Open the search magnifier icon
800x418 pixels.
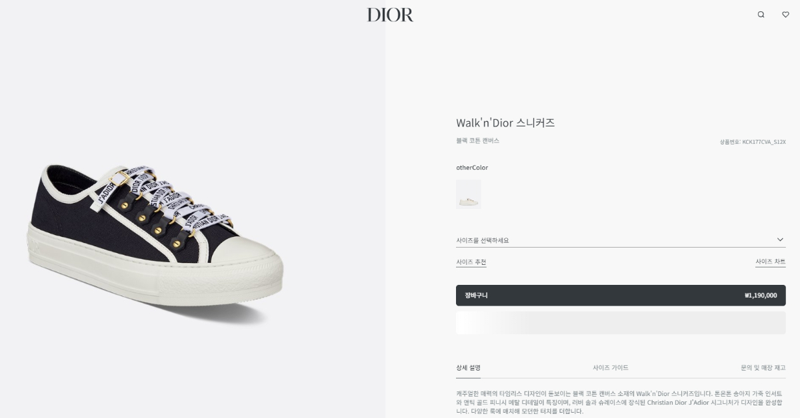[x=761, y=15]
